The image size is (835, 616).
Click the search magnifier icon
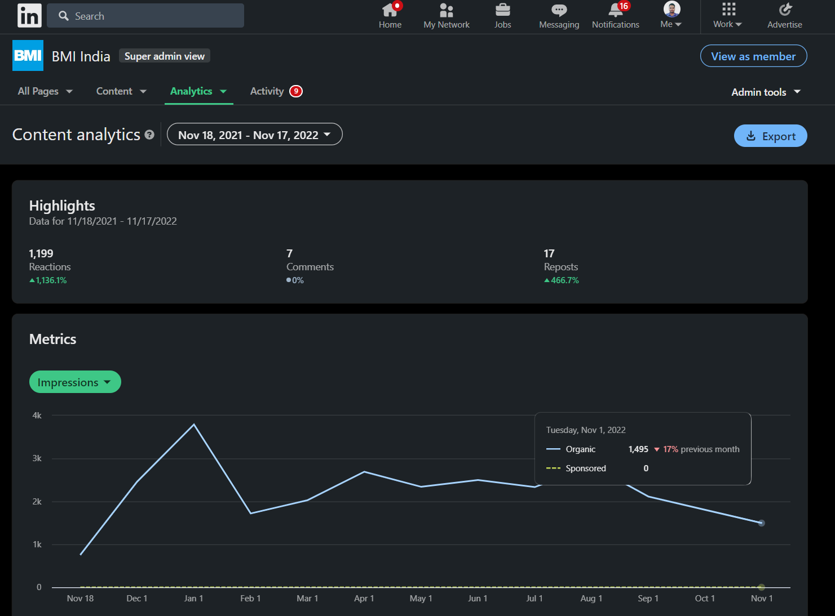(64, 16)
